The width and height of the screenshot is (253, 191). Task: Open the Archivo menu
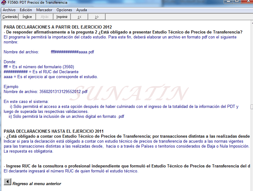[x=9, y=10]
